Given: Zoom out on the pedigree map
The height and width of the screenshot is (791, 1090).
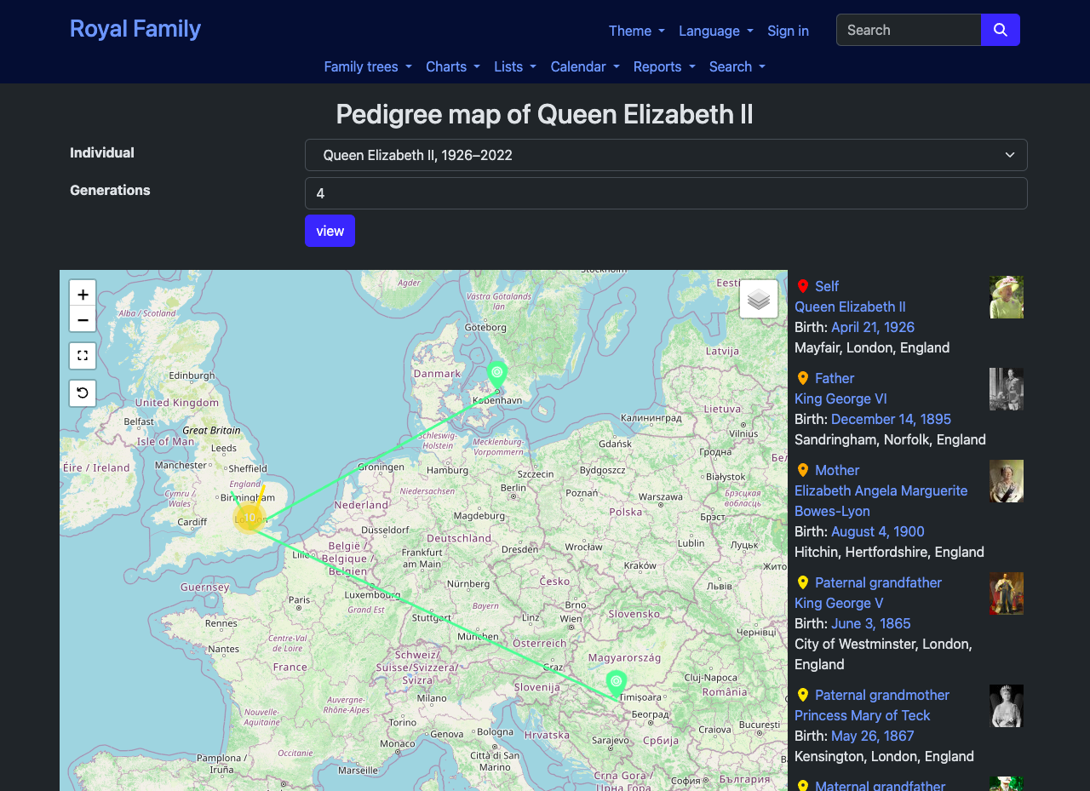Looking at the screenshot, I should (x=83, y=319).
